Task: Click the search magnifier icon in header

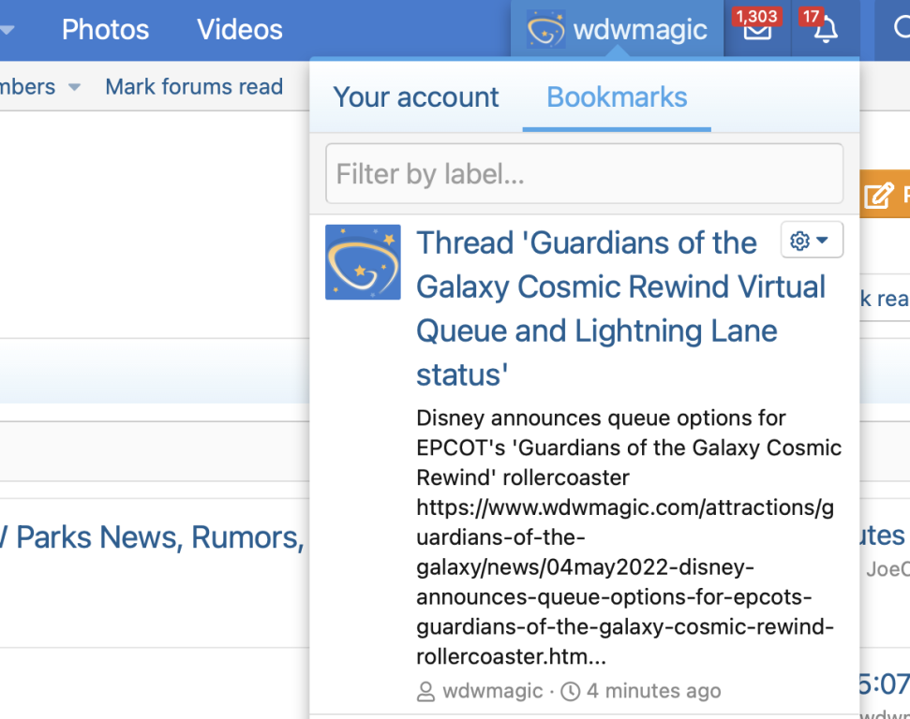Action: (900, 30)
